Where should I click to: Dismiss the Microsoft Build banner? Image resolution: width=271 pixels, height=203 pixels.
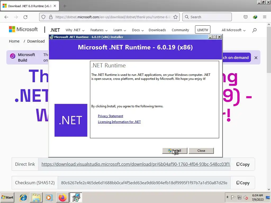tap(256, 58)
